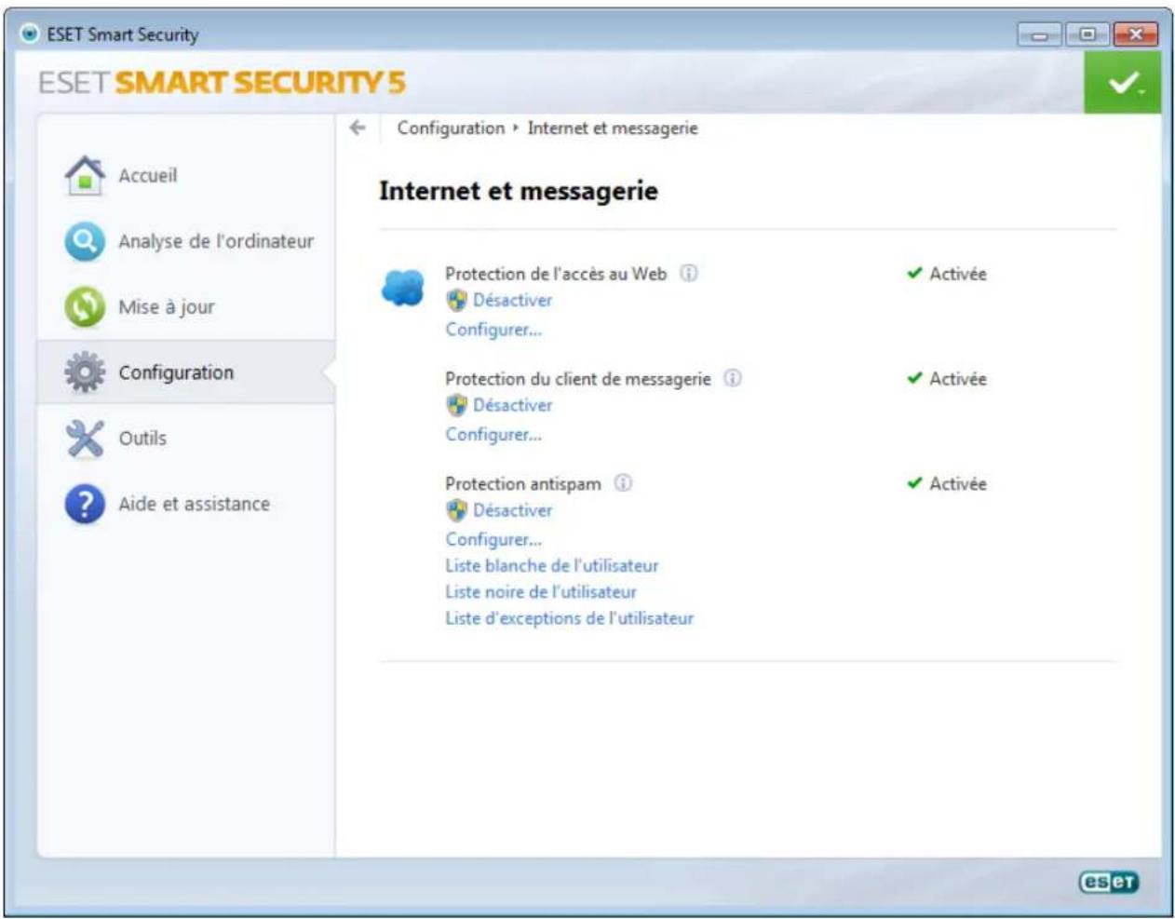
Task: Click Activée status for Protection antispam
Action: [958, 484]
